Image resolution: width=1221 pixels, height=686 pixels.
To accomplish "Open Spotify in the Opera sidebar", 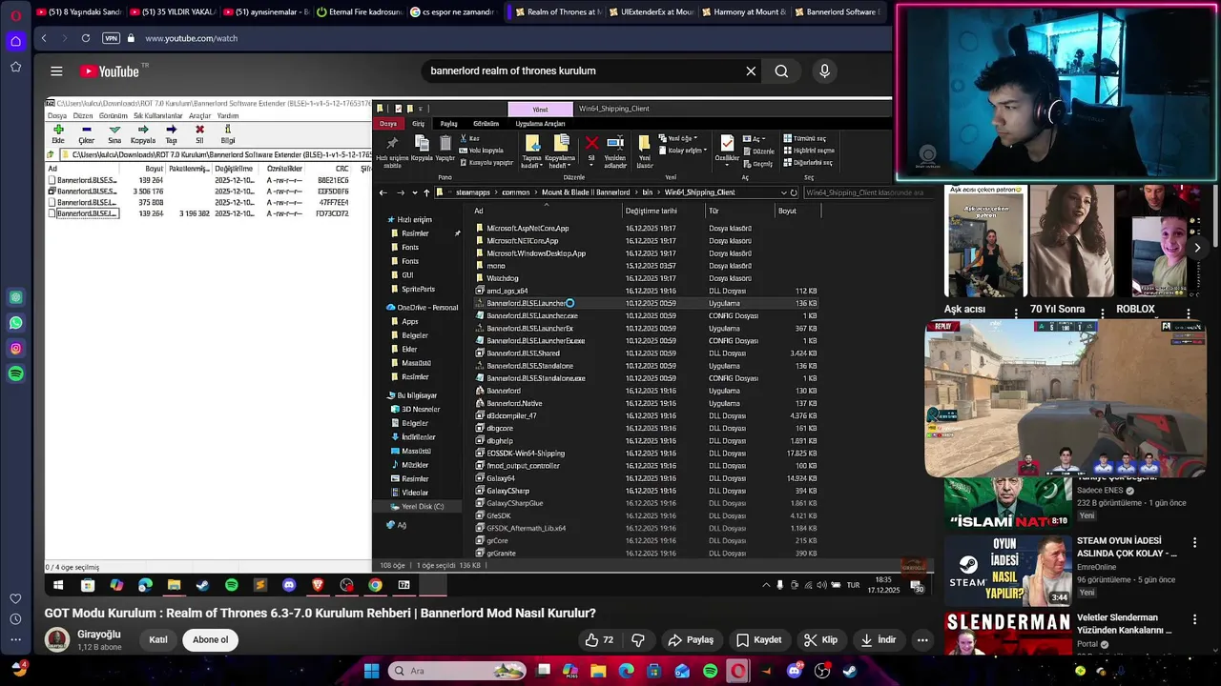I will point(16,374).
